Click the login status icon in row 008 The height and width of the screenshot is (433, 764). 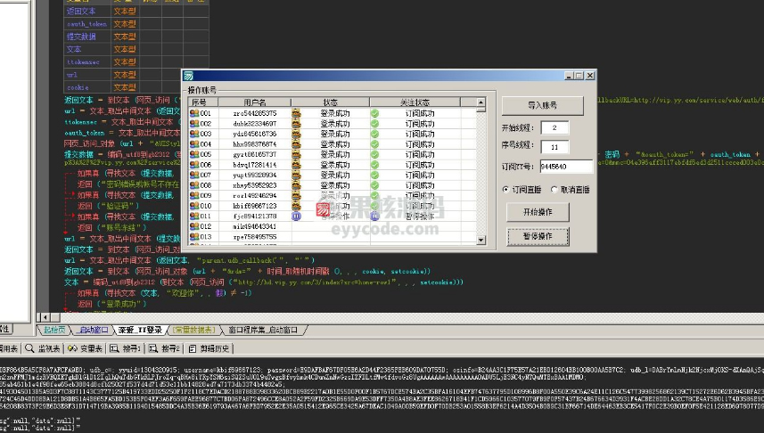point(296,185)
